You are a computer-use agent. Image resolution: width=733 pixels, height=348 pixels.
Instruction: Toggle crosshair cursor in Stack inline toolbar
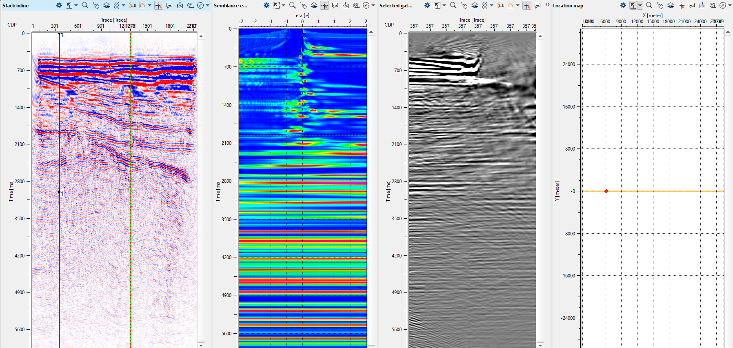tap(159, 5)
